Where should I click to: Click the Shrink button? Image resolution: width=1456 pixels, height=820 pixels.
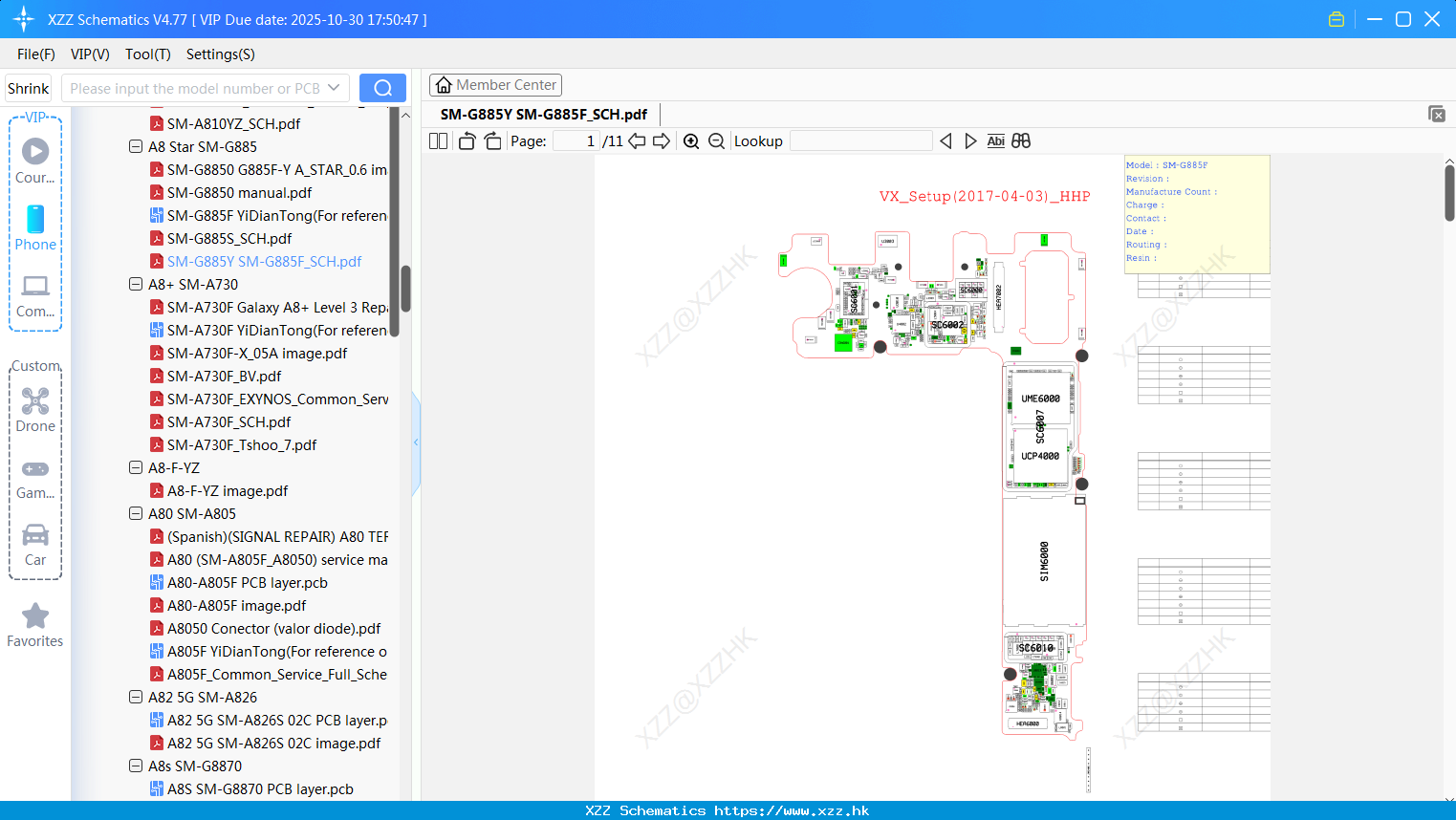29,88
